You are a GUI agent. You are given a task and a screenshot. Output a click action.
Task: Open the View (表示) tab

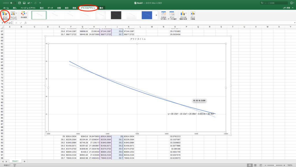pyautogui.click(x=67, y=8)
